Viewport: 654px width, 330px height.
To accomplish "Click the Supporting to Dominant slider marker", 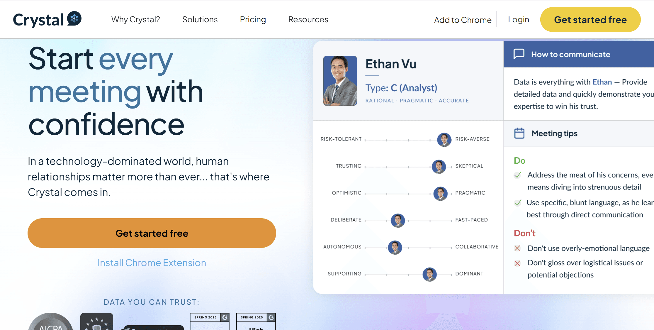I will (x=429, y=275).
